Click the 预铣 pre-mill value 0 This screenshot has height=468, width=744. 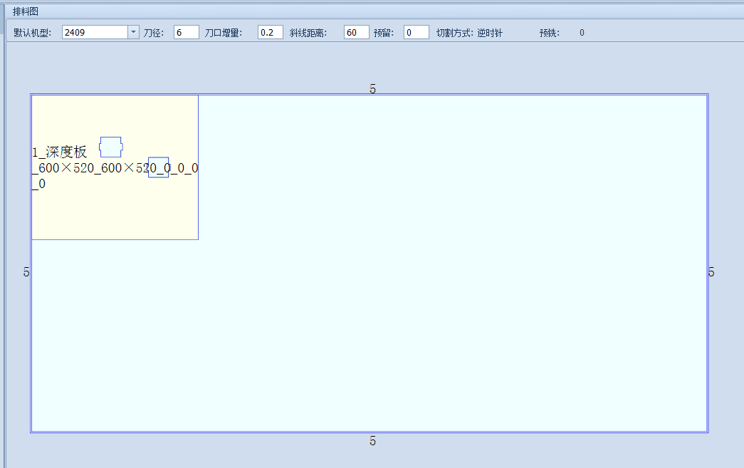tap(582, 31)
